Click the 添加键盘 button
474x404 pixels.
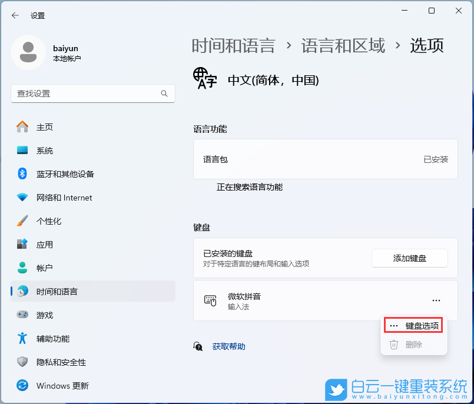click(409, 258)
